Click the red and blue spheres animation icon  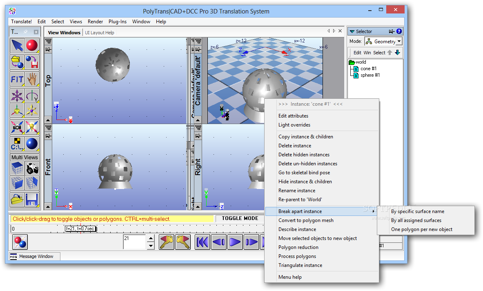click(x=20, y=242)
